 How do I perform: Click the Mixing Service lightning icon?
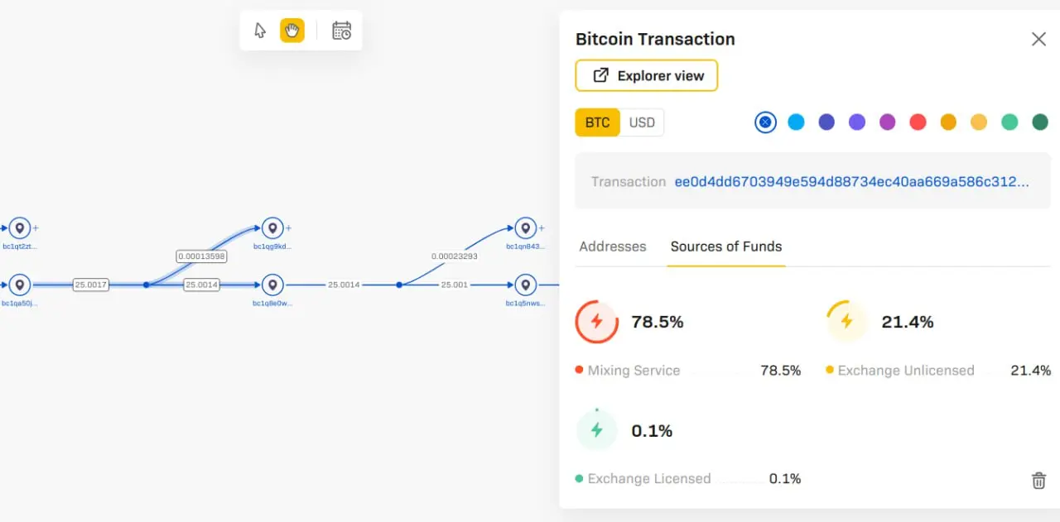pos(597,322)
